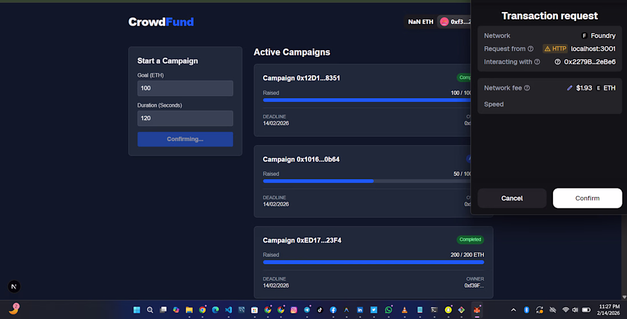Click the Foundry network F icon
Screen dimensions: 627x319
coord(584,36)
